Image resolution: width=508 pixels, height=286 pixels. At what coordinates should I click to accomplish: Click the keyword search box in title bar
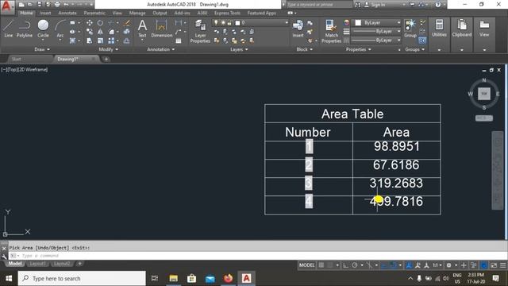coord(319,5)
